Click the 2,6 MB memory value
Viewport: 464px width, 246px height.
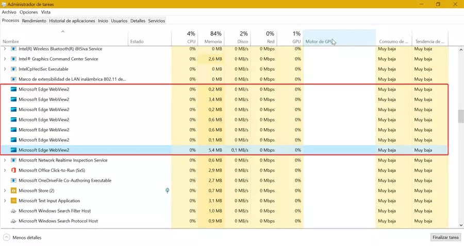tap(215, 59)
